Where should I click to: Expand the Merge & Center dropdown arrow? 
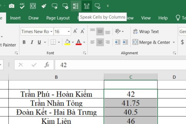(x=174, y=42)
